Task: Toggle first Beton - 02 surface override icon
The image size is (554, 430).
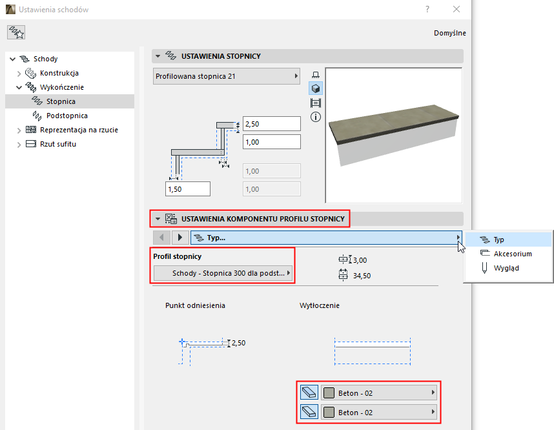Action: pos(309,393)
